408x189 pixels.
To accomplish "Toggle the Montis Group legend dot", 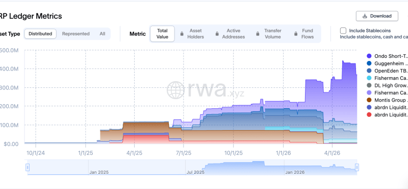I will click(x=369, y=100).
